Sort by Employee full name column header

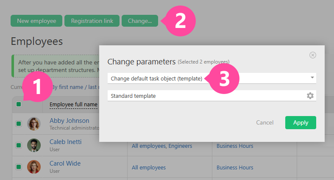(73, 105)
